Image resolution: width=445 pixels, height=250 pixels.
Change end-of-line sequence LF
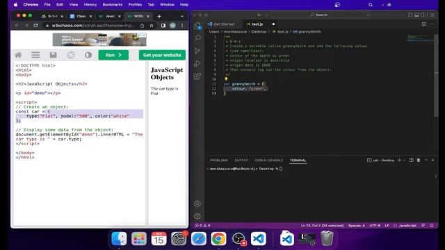(387, 226)
